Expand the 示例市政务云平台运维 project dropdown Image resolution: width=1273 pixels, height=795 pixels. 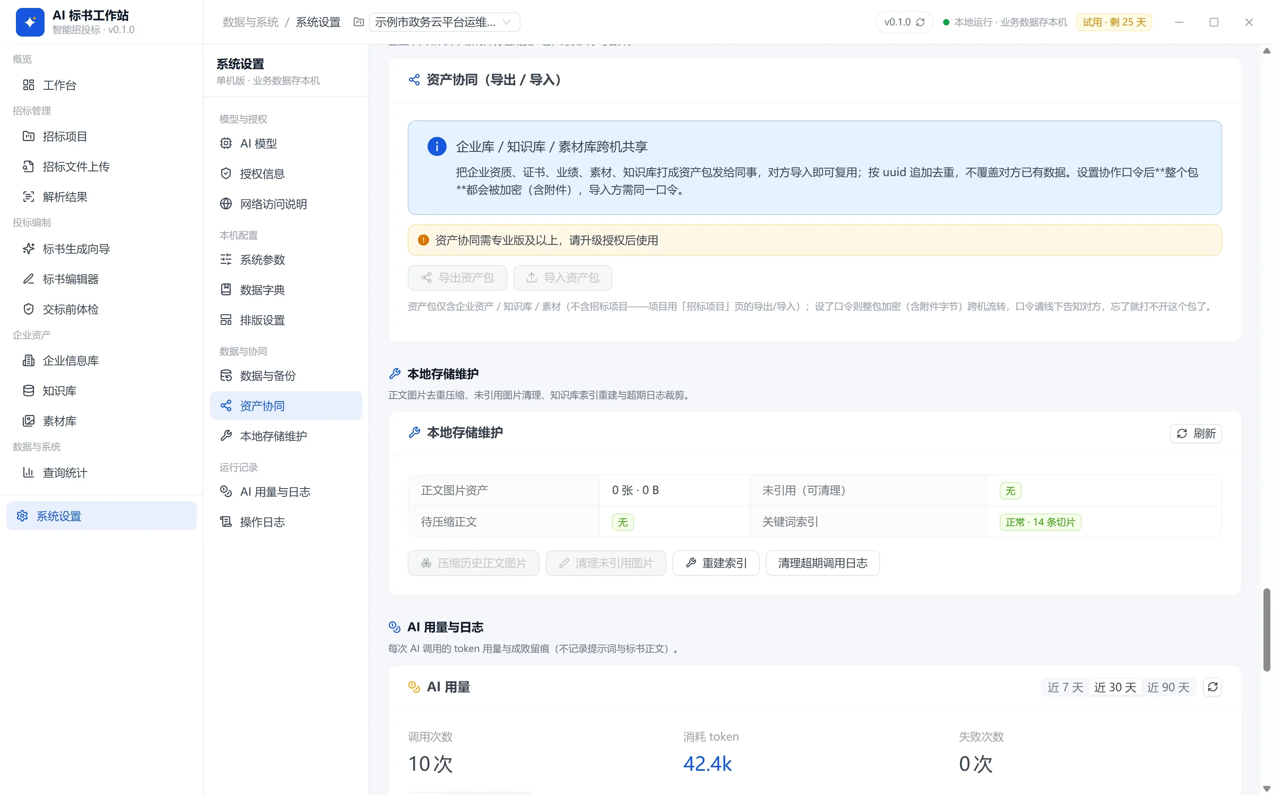point(444,22)
